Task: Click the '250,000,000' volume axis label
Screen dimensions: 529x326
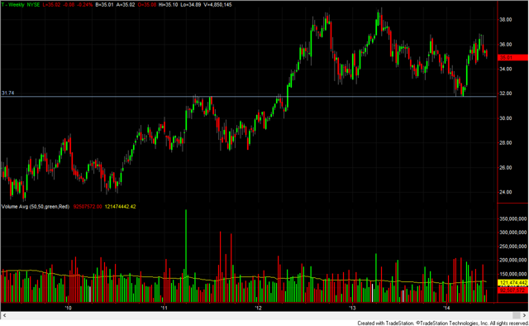Action: pyautogui.click(x=512, y=247)
